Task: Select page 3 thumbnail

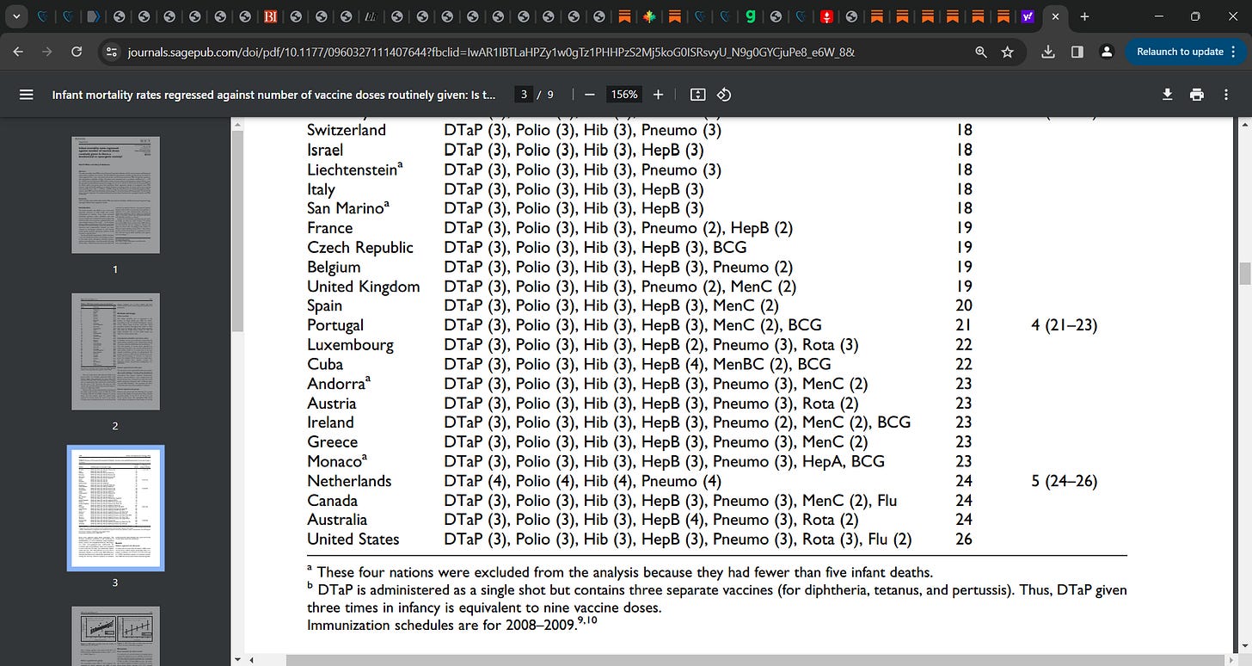Action: click(115, 509)
